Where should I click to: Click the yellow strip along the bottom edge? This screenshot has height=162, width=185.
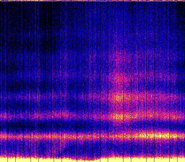pyautogui.click(x=92, y=160)
